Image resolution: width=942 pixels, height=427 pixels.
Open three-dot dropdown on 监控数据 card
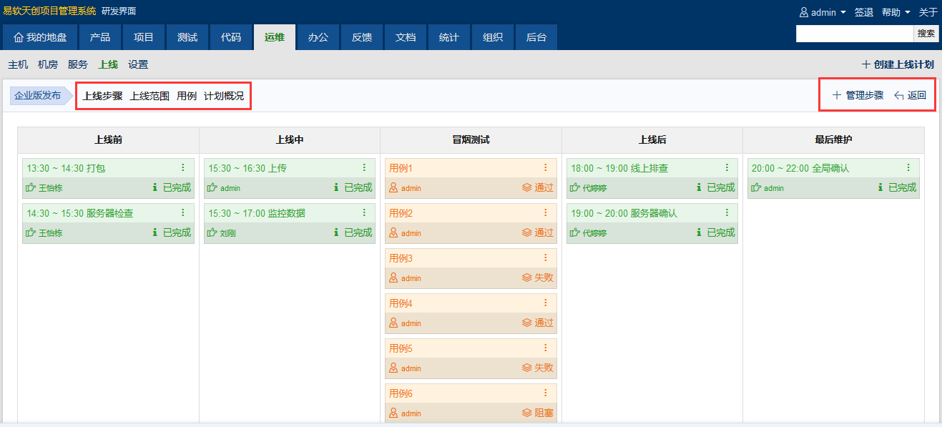[x=364, y=212]
